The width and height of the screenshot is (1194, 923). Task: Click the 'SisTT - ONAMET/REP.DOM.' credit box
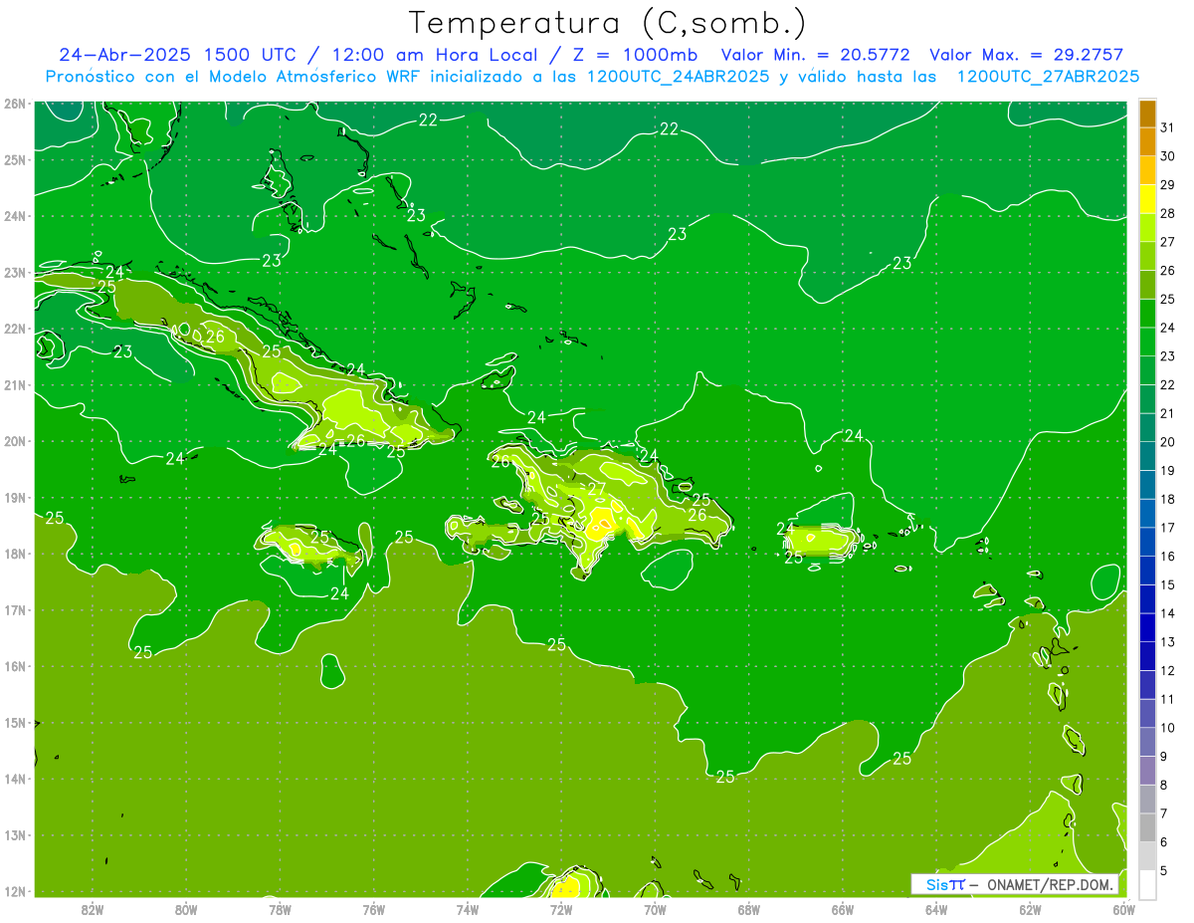tap(1015, 884)
